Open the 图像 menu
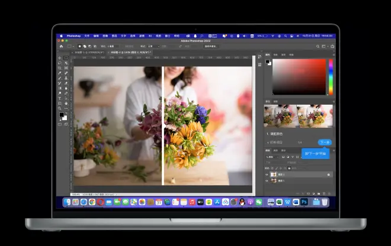391x246 pixels. click(x=105, y=36)
